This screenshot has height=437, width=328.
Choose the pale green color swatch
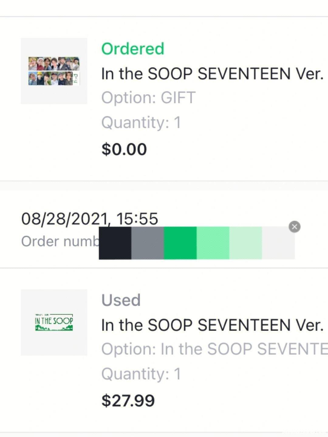246,243
